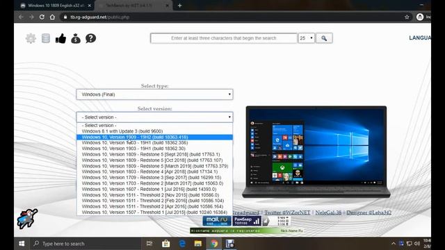This screenshot has width=445, height=250.
Task: Select Version 1607 Redstone 1 Jul 2016
Action: coord(154,189)
